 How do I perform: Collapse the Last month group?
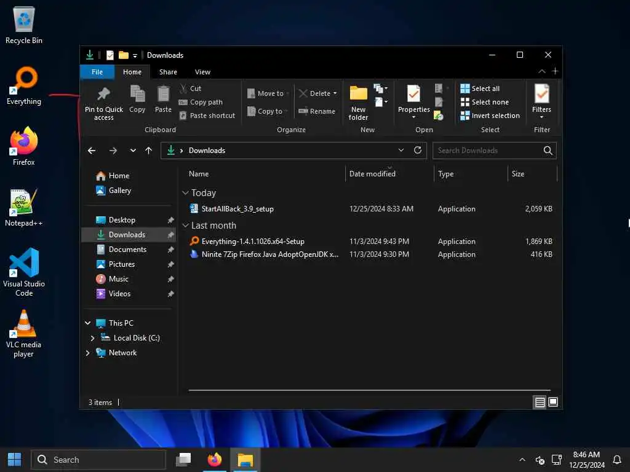click(185, 226)
